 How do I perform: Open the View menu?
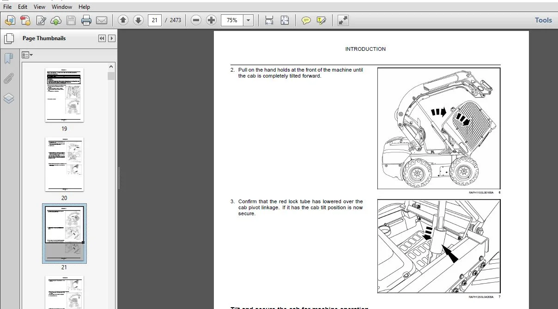pyautogui.click(x=39, y=7)
